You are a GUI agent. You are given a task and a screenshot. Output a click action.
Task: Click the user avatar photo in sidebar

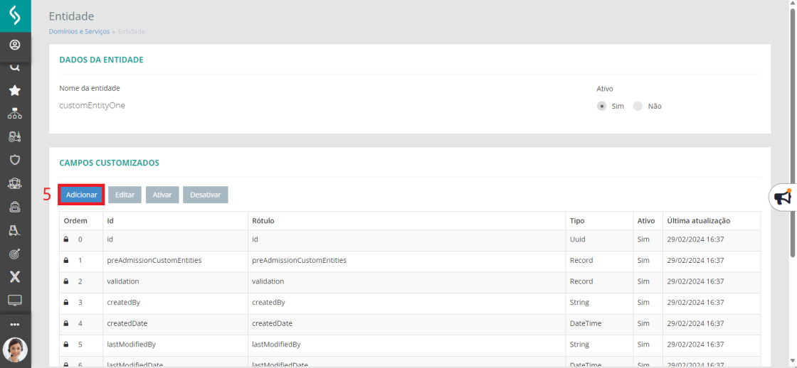15,350
